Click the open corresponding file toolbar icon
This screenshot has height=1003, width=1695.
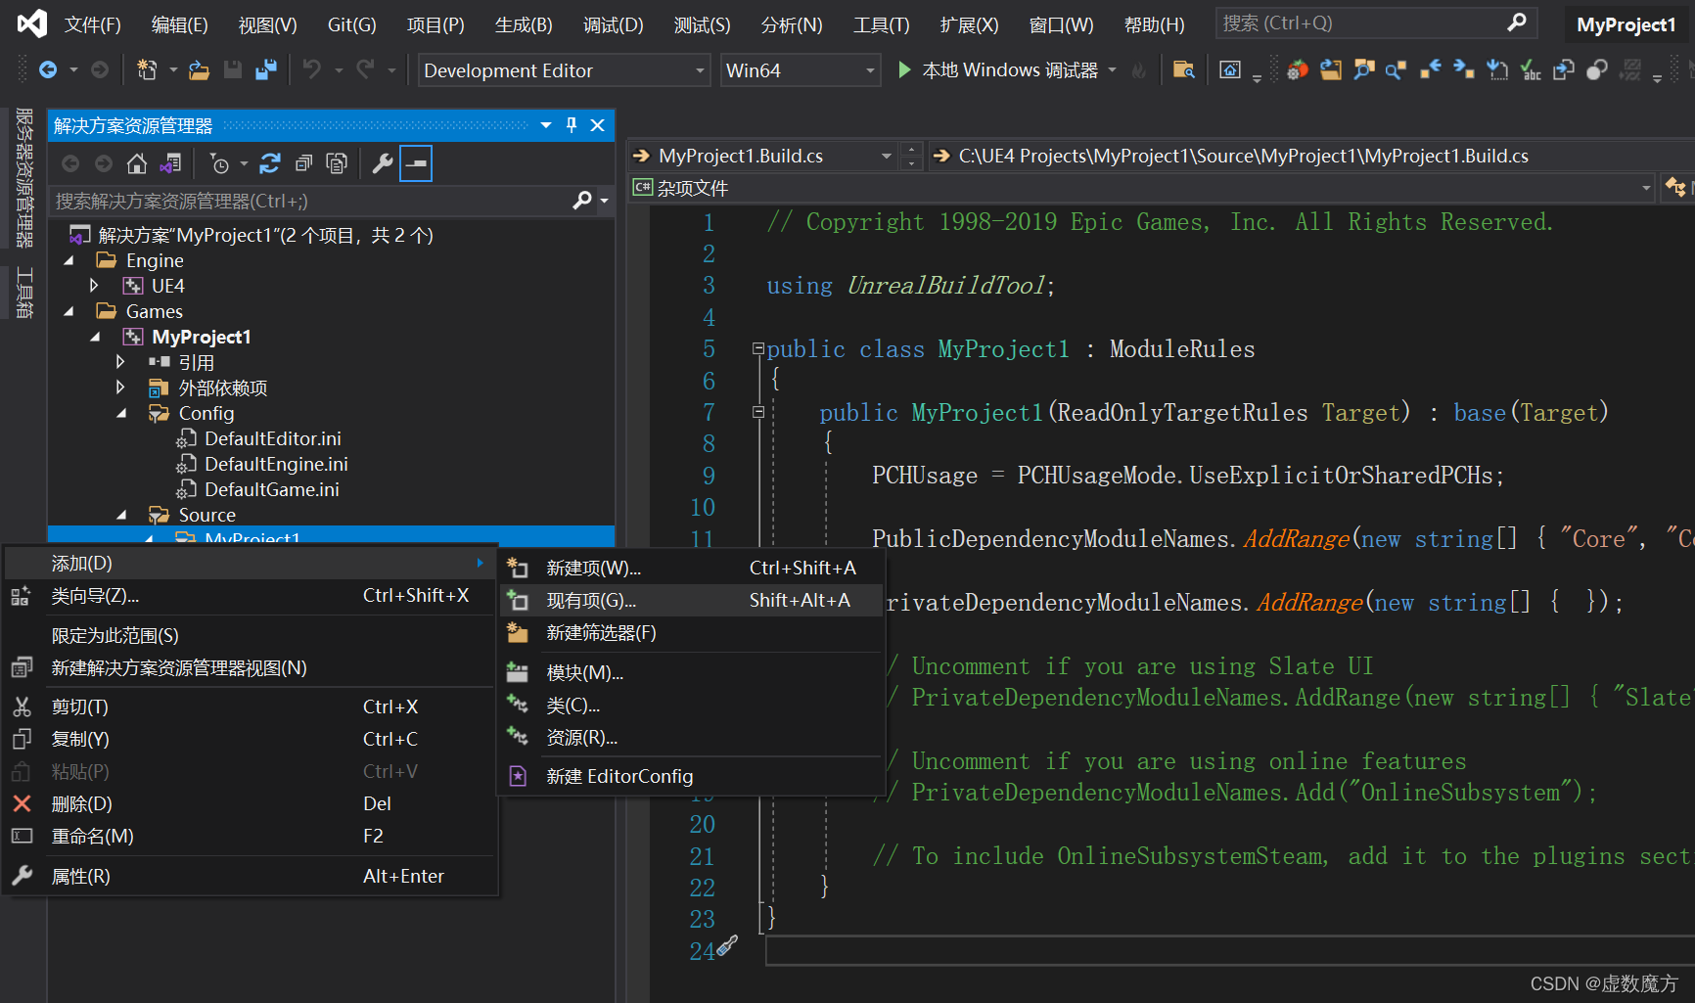coord(1564,69)
